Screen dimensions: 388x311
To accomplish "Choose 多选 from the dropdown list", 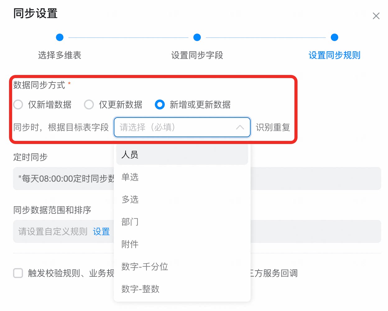I will [x=182, y=199].
